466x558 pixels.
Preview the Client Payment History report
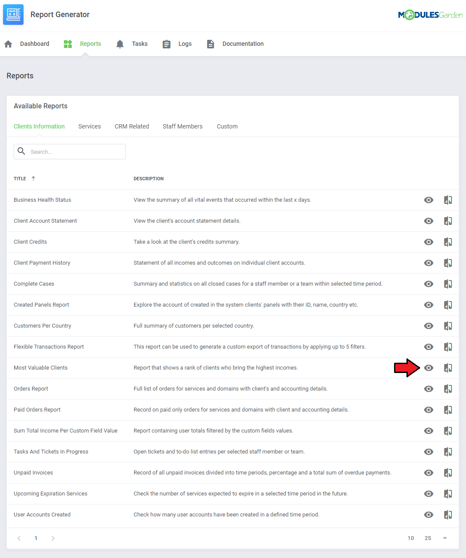tap(429, 263)
